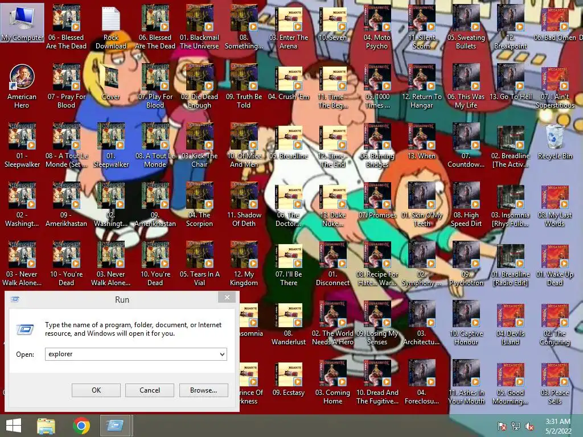The image size is (583, 437).
Task: Select the 12. Return To Hangar file
Action: (421, 86)
